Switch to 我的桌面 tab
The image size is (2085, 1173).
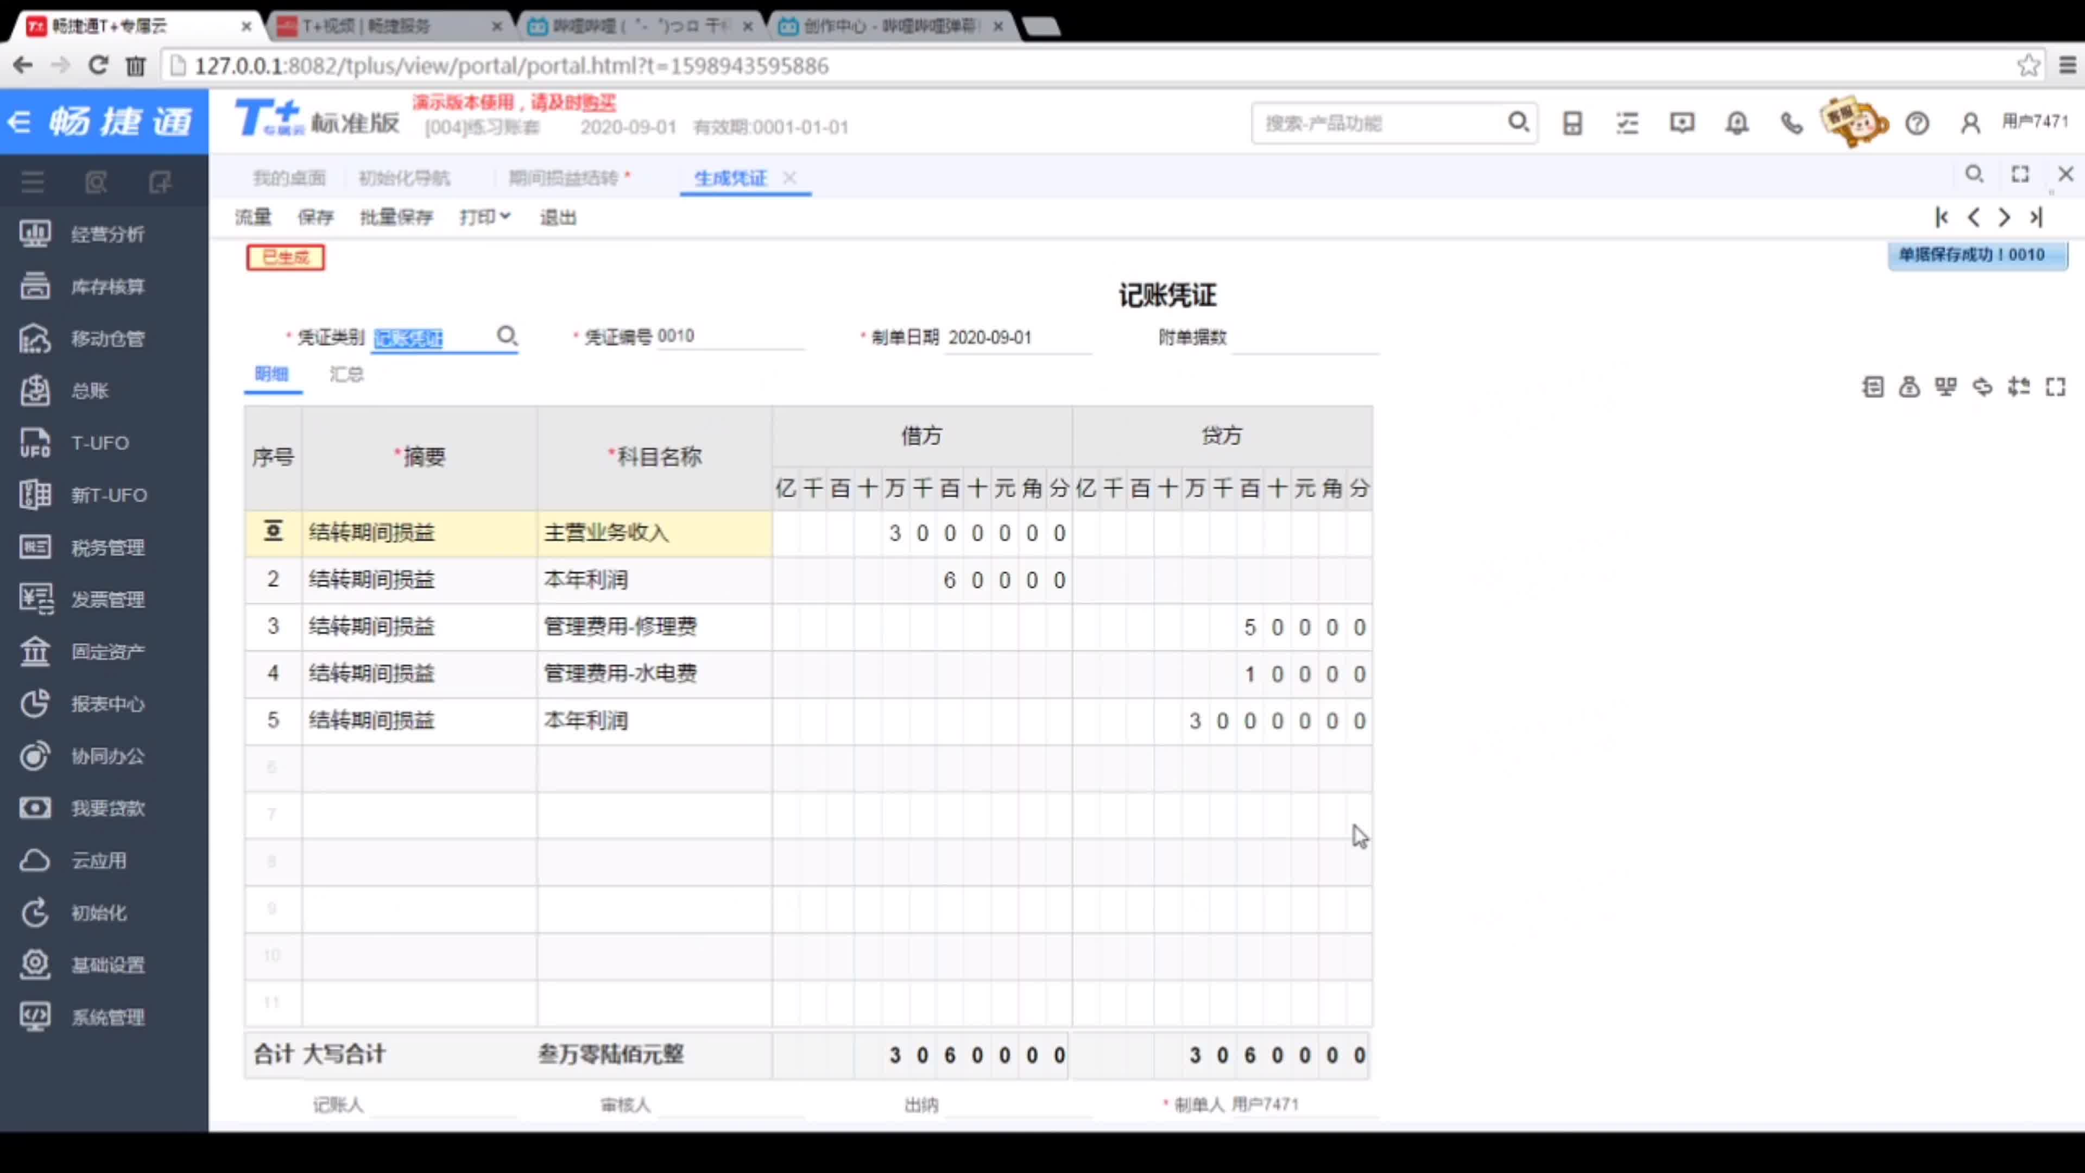pyautogui.click(x=289, y=178)
